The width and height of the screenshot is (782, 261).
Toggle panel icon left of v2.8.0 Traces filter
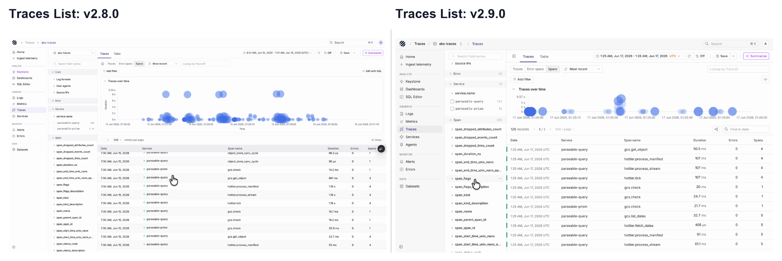click(103, 64)
